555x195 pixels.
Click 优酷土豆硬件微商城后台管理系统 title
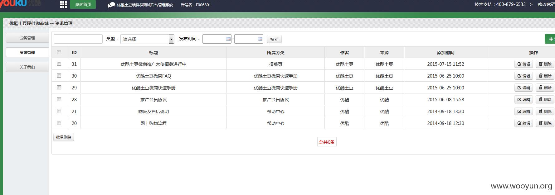pyautogui.click(x=145, y=5)
